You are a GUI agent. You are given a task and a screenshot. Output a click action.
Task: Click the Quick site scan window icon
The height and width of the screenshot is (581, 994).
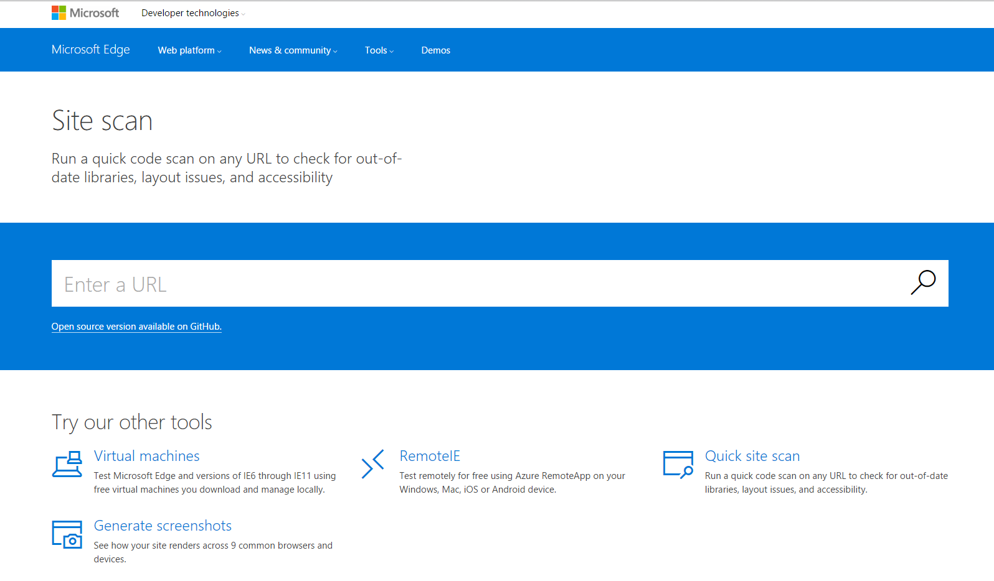(x=678, y=464)
